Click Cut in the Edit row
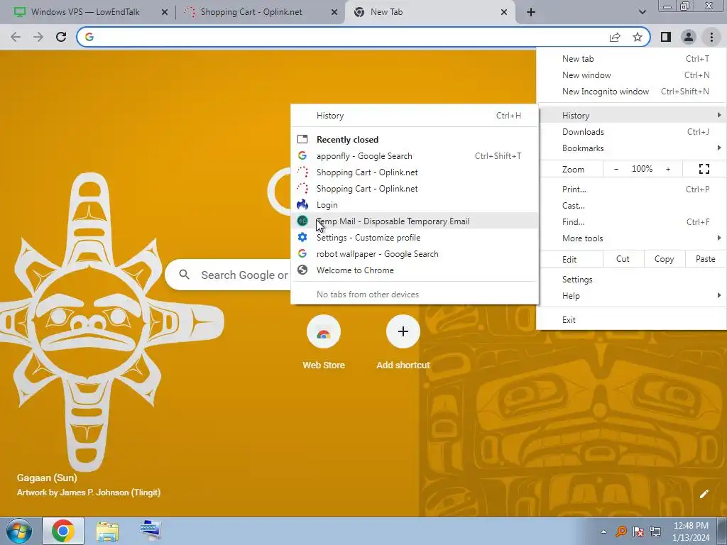727x545 pixels. pos(623,259)
